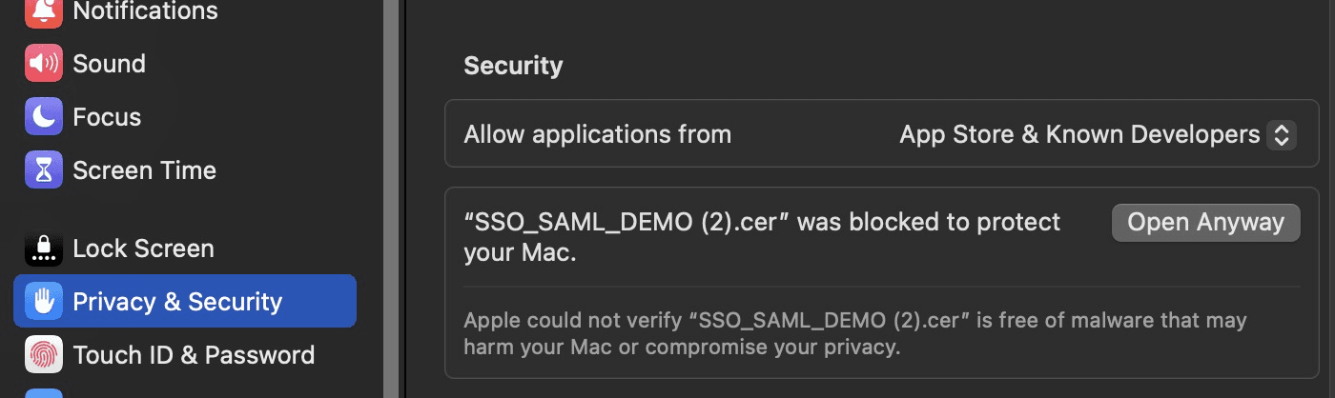Click the Sound speaker icon

coord(43,64)
